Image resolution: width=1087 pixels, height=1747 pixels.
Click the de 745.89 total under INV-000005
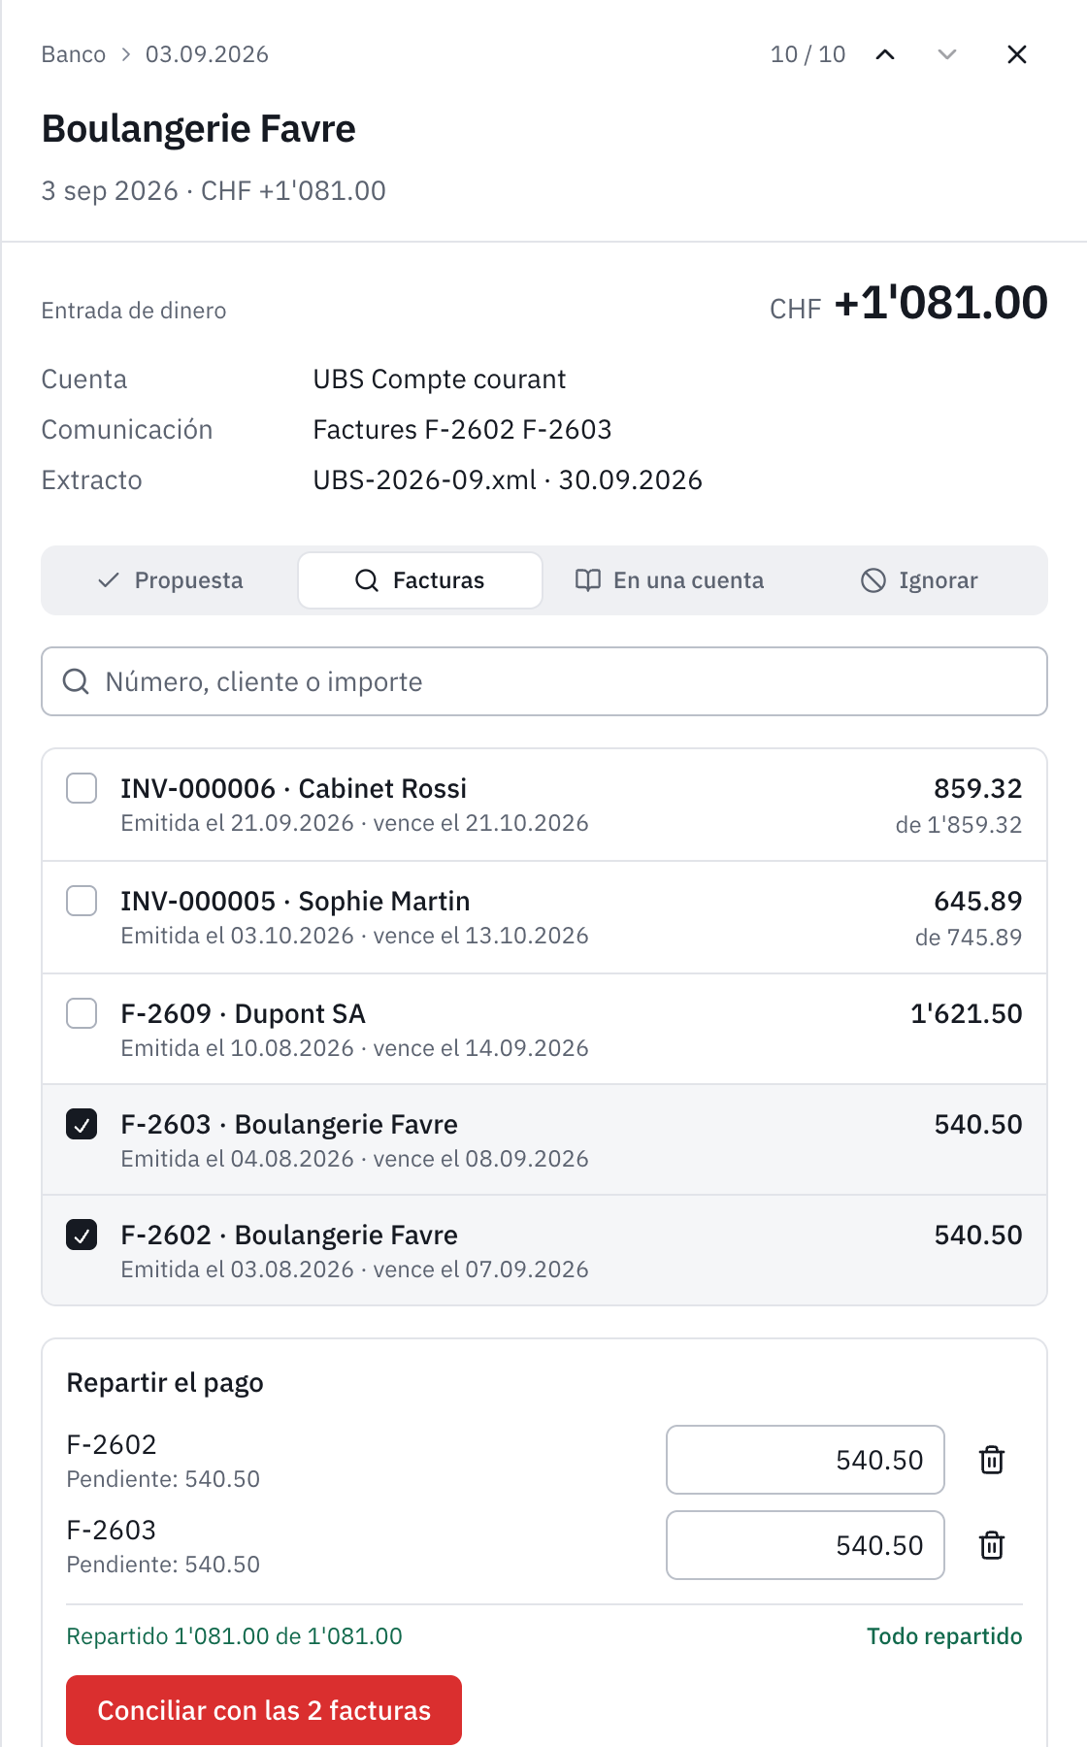tap(969, 938)
